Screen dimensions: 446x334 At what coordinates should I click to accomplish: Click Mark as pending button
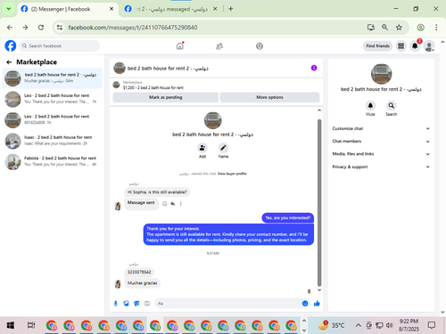(x=166, y=97)
